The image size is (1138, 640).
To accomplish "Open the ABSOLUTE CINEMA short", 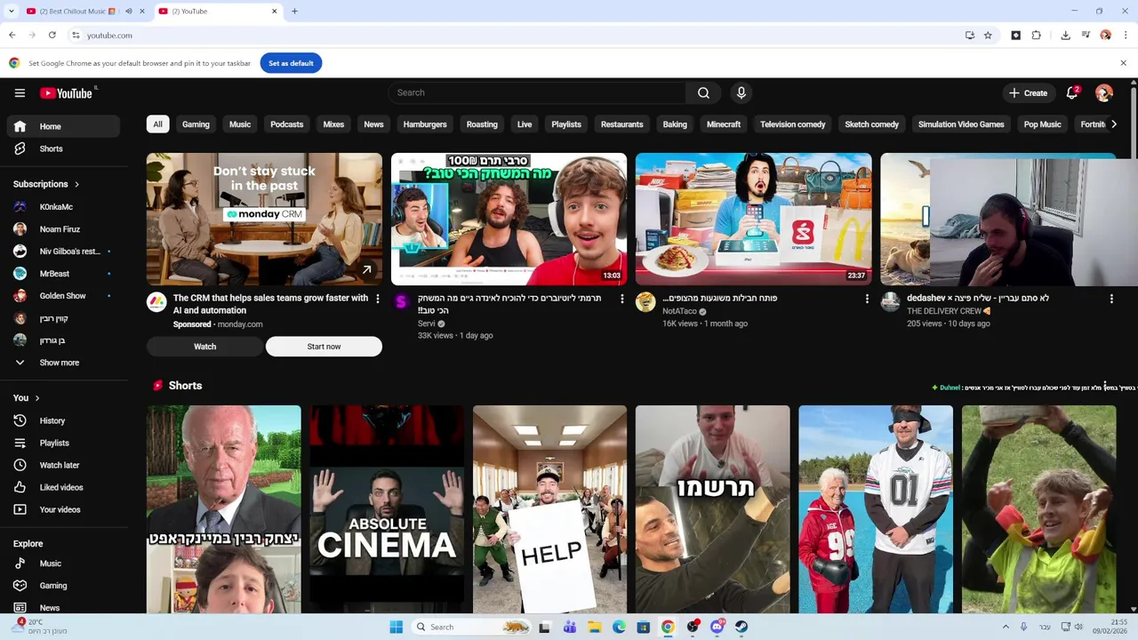I will (387, 509).
